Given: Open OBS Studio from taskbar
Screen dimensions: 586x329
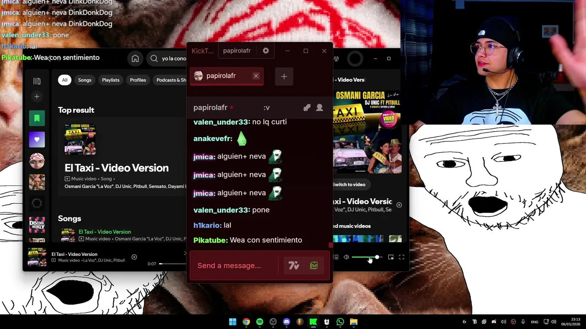Looking at the screenshot, I should tap(273, 322).
